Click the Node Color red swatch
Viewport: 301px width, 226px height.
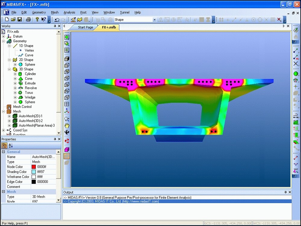[34, 167]
